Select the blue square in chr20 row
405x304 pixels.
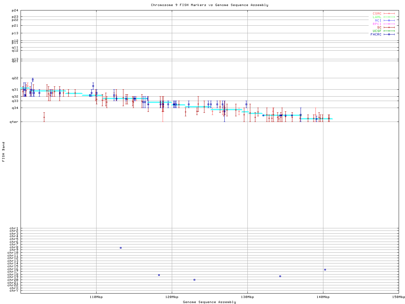(194, 280)
